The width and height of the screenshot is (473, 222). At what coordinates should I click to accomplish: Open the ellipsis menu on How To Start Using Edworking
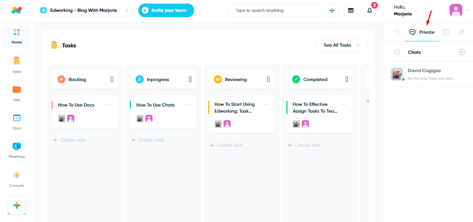(x=266, y=105)
